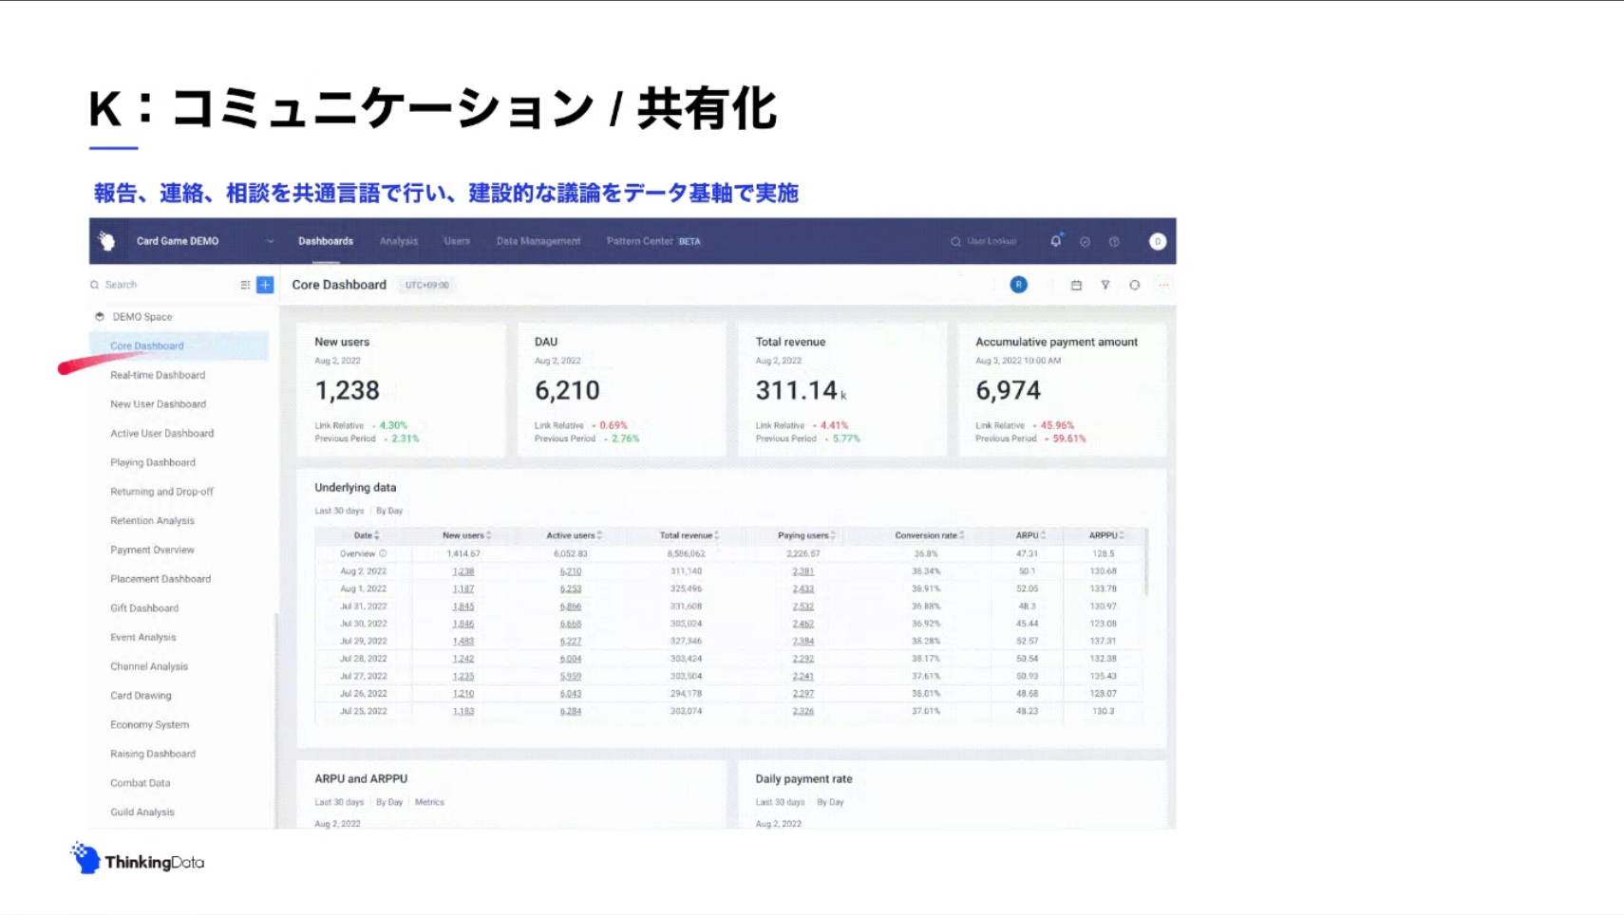
Task: Click the New users metric card
Action: coord(401,390)
